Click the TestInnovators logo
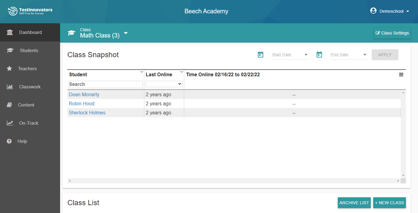Image resolution: width=418 pixels, height=213 pixels. 30,11
